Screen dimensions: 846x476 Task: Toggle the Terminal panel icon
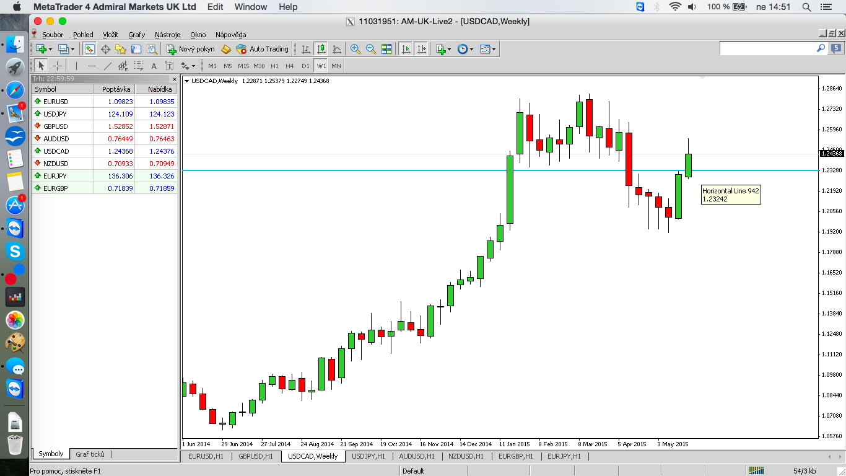pos(136,49)
